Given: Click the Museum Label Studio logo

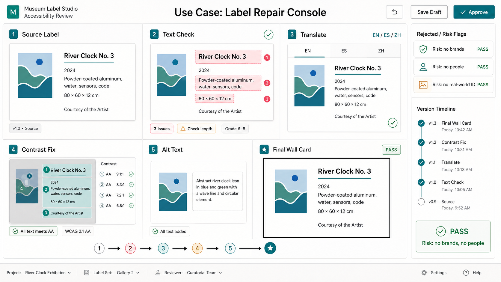Looking at the screenshot, I should tap(13, 12).
